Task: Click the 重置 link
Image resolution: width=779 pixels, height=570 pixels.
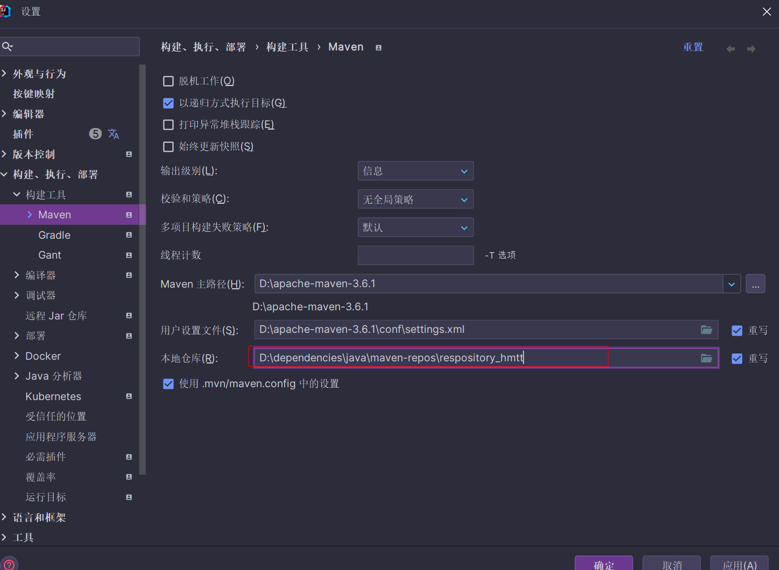Action: tap(693, 47)
